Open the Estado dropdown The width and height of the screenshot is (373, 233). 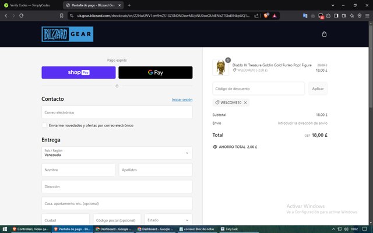tap(168, 220)
